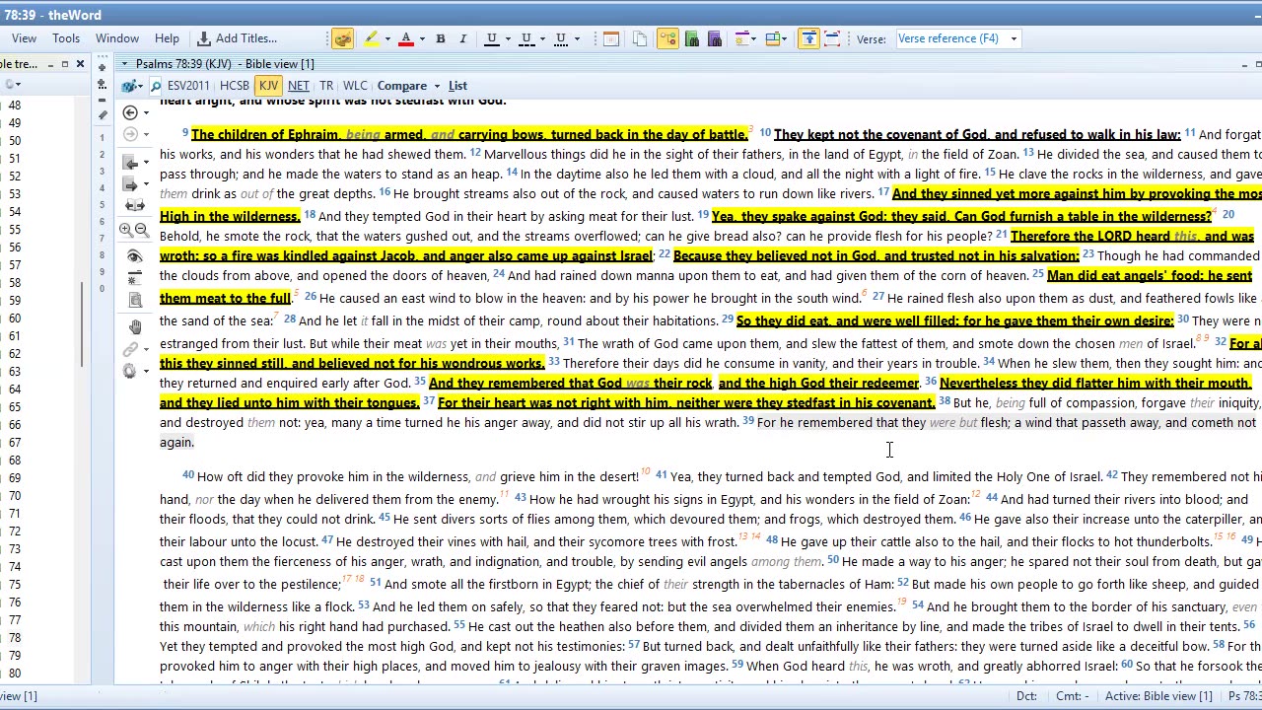
Task: Open the window layouts icon
Action: 774,38
